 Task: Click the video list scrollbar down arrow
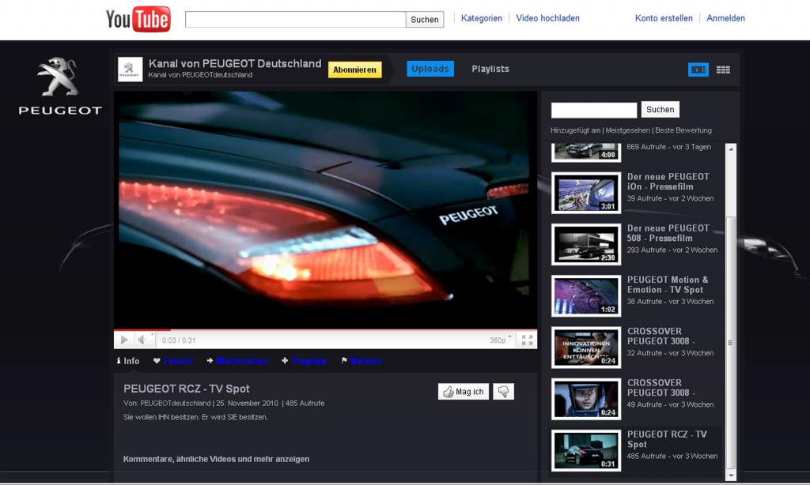[x=730, y=476]
